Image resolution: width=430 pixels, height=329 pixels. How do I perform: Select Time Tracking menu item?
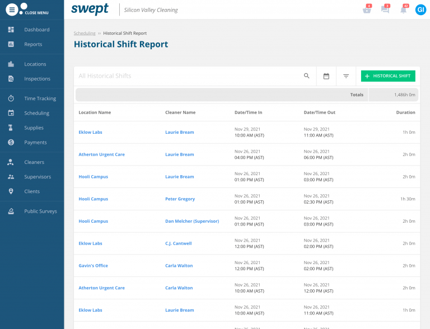click(40, 98)
